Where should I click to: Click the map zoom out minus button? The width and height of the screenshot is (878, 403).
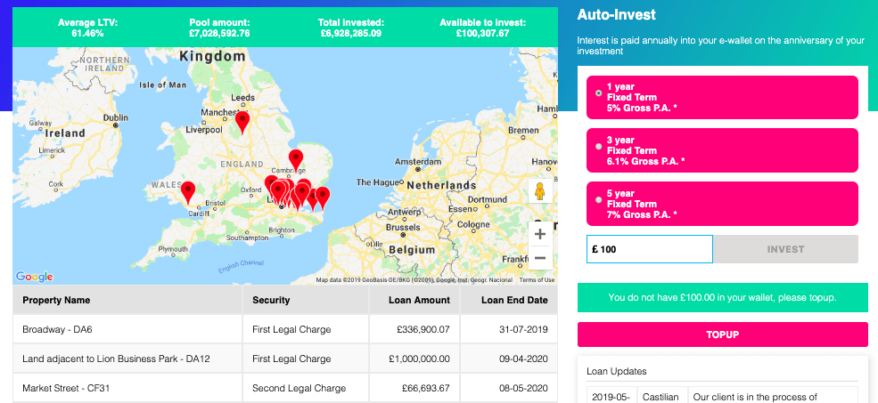pos(539,259)
